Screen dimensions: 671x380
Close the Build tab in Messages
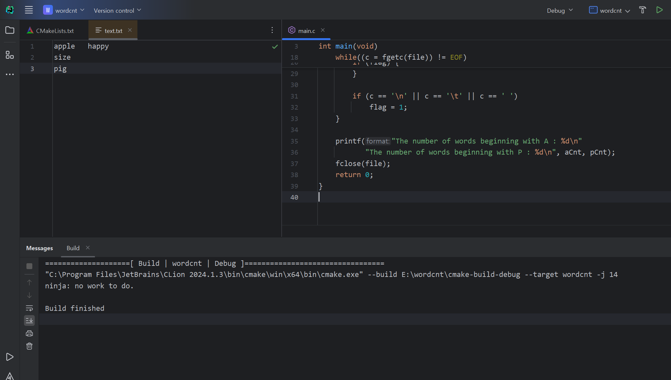click(88, 248)
